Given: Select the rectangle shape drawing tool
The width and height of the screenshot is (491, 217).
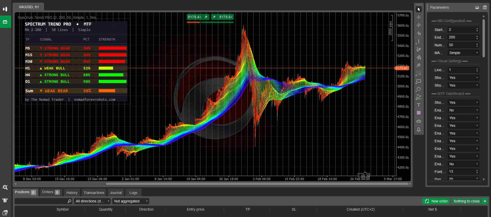Looking at the screenshot, I should point(418,81).
